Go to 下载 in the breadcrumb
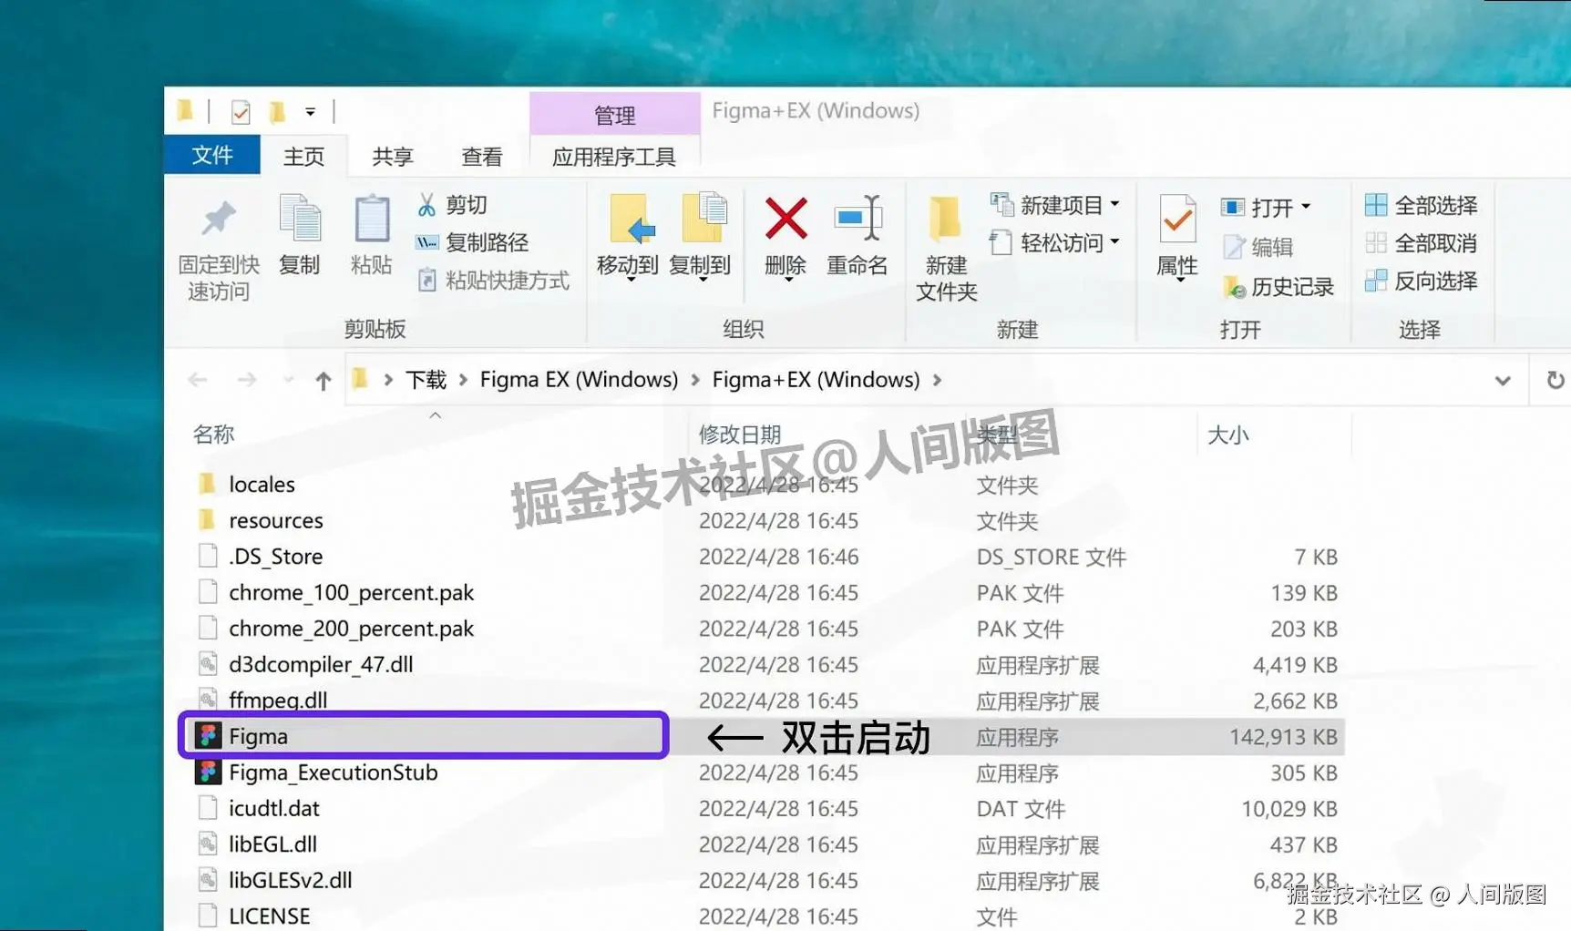This screenshot has height=931, width=1571. 426,380
